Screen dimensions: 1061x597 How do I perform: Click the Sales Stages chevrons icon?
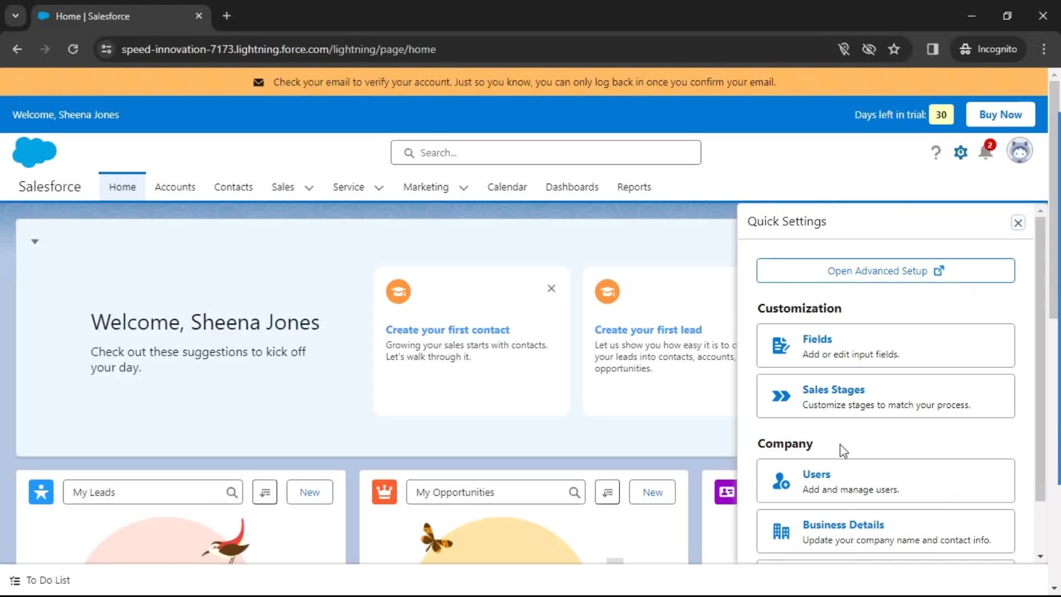(781, 396)
